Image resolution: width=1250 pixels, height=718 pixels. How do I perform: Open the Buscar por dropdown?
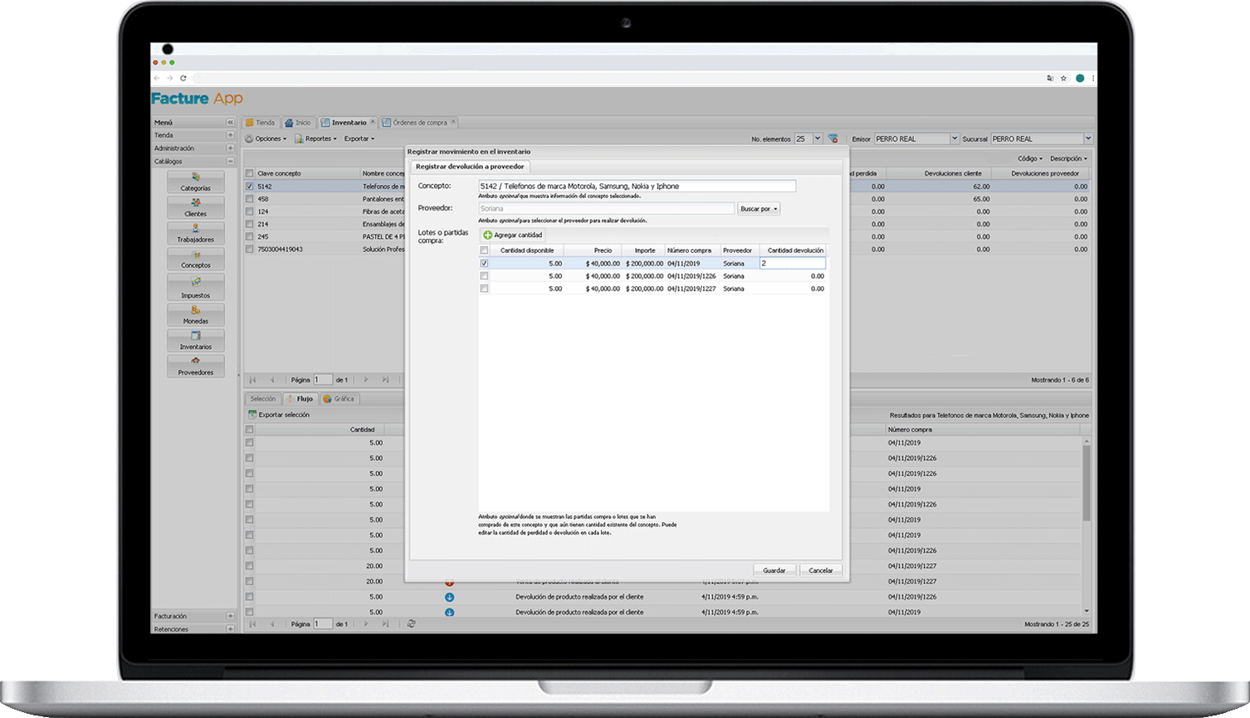pos(759,209)
